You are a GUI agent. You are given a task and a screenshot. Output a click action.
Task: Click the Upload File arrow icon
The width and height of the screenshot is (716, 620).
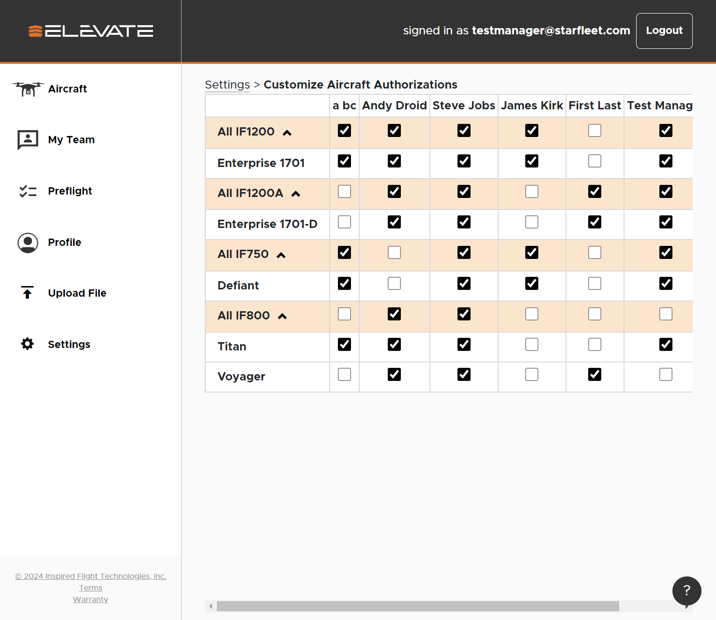click(28, 293)
